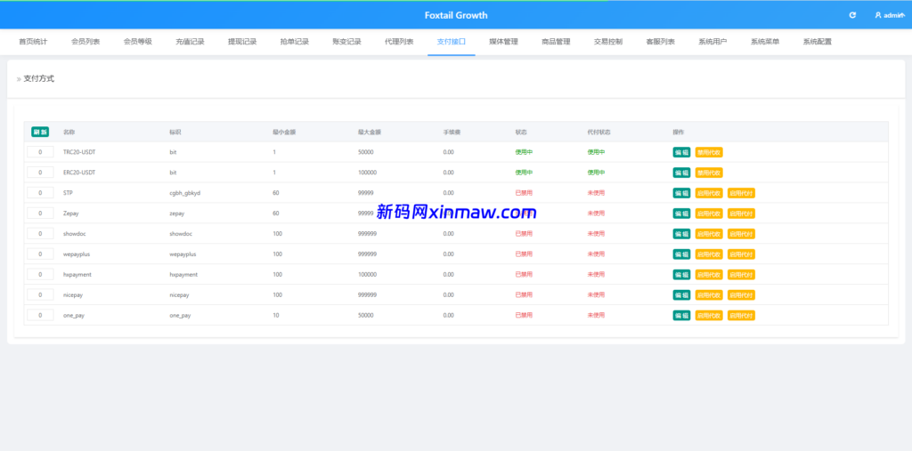Focus the sort field in TRC20-USDT row
This screenshot has width=912, height=451.
point(40,152)
